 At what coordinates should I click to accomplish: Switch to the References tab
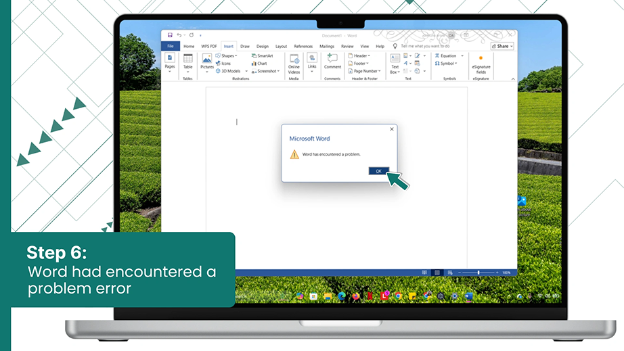(303, 47)
